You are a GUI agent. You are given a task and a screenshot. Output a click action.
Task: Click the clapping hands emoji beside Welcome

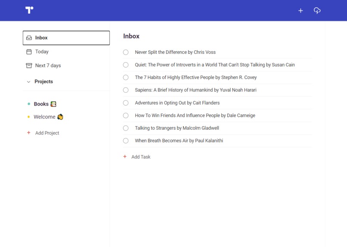(x=60, y=117)
